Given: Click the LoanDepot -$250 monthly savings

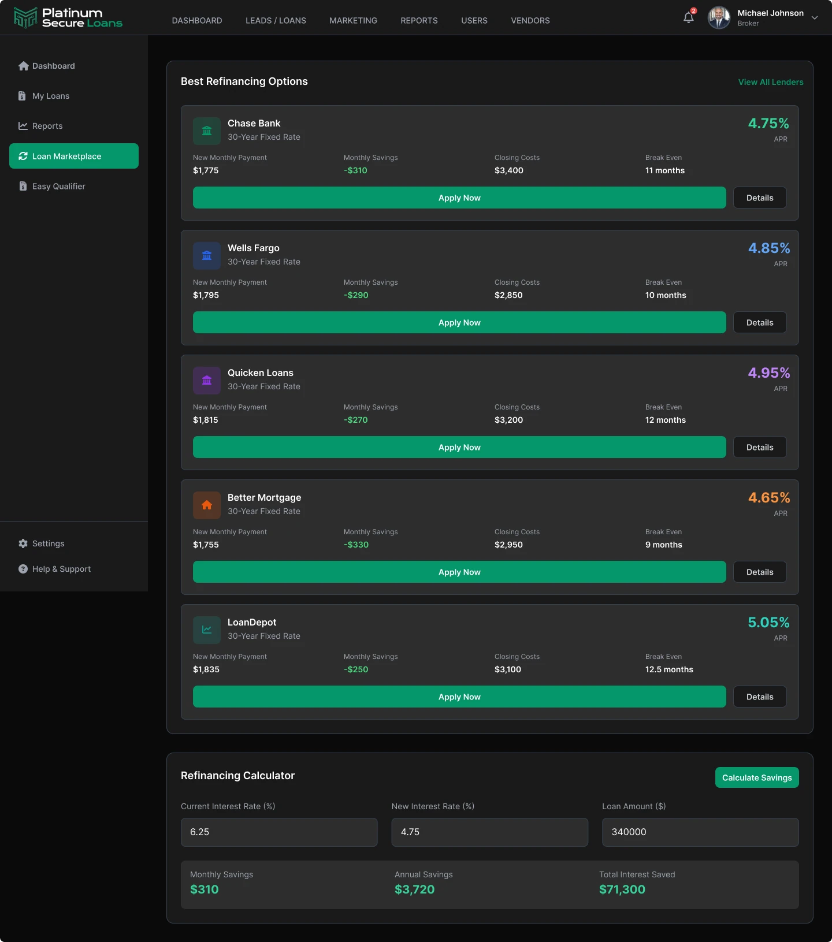Looking at the screenshot, I should pyautogui.click(x=356, y=669).
